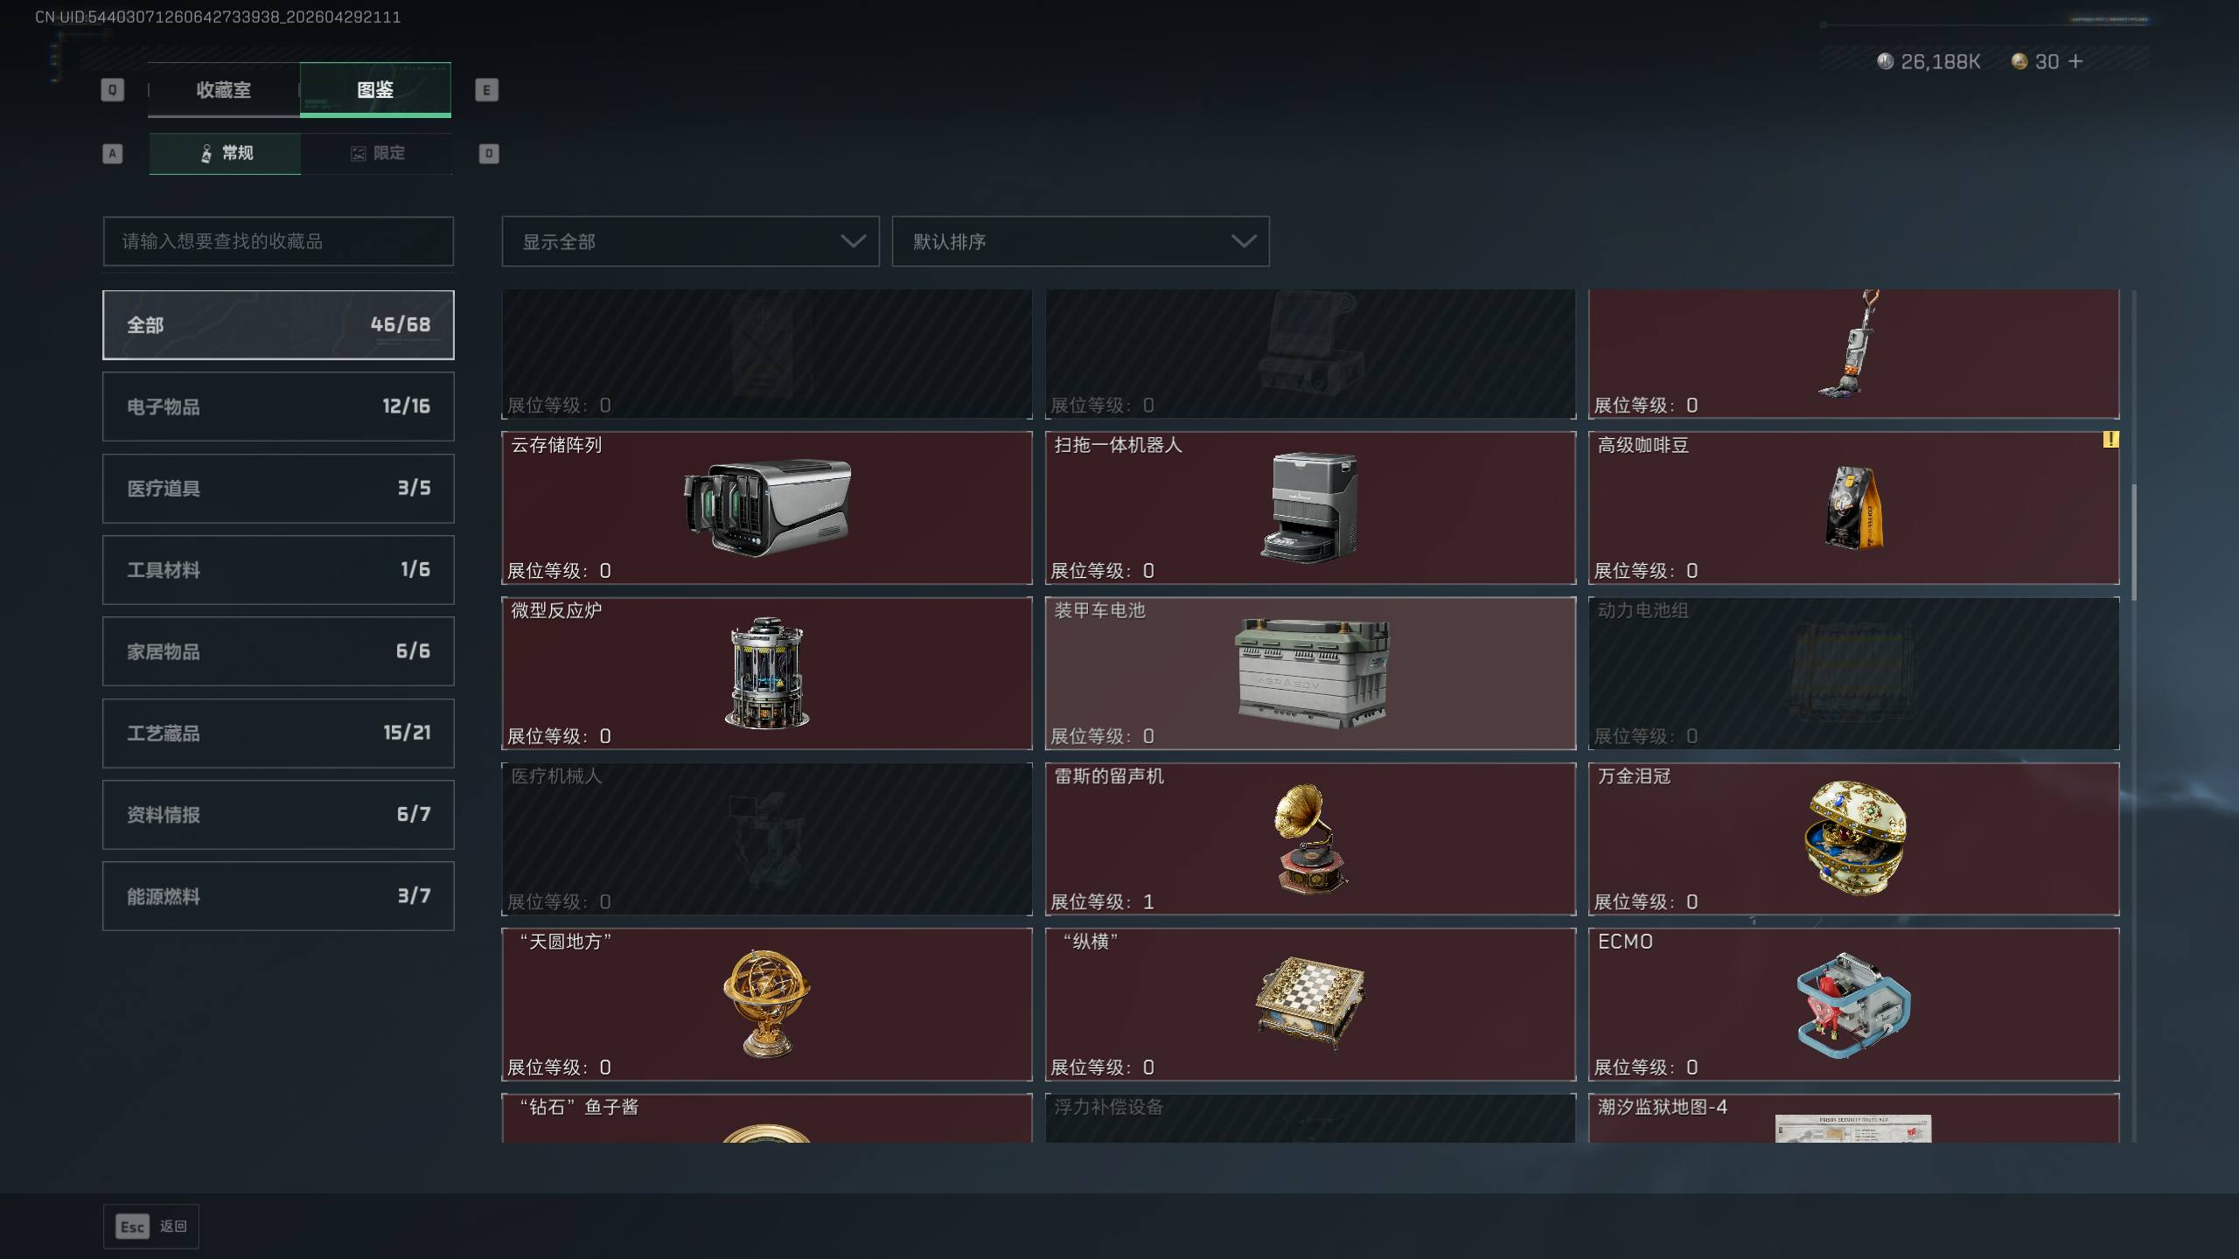
Task: Switch to the 常规 collection type
Action: 225,154
